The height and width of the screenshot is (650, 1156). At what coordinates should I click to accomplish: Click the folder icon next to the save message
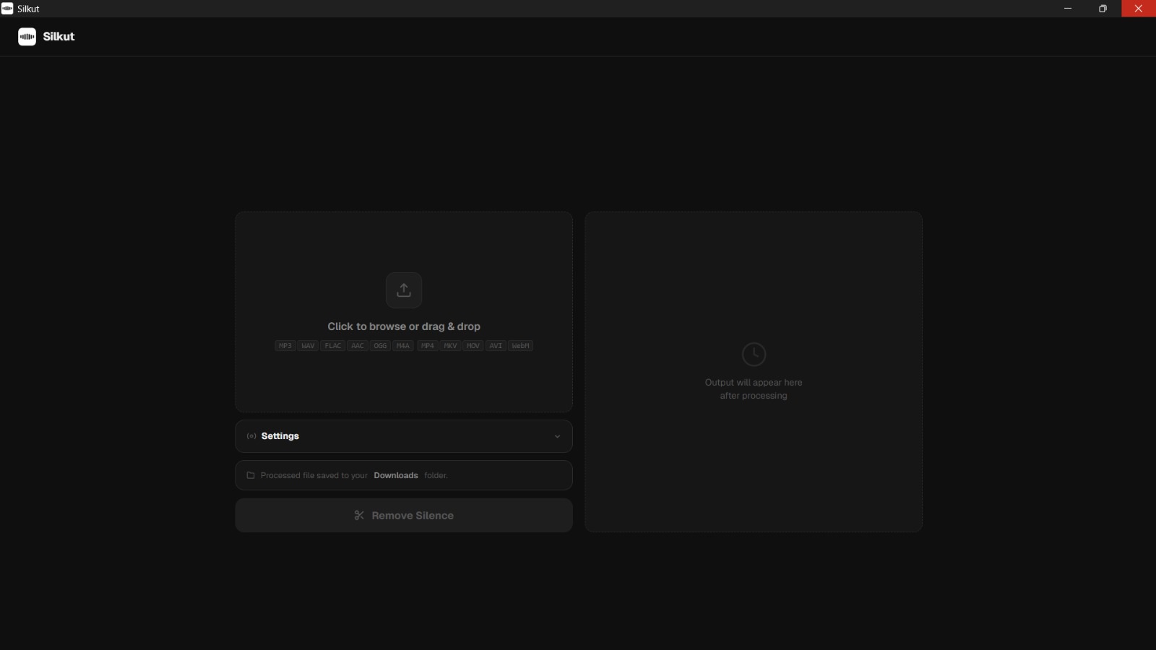[250, 475]
